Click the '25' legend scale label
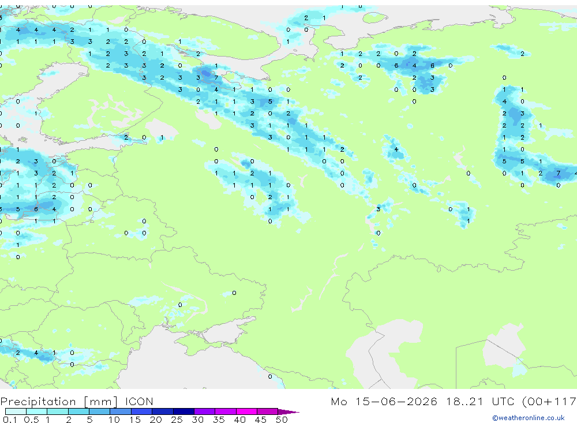The width and height of the screenshot is (577, 423). (177, 420)
